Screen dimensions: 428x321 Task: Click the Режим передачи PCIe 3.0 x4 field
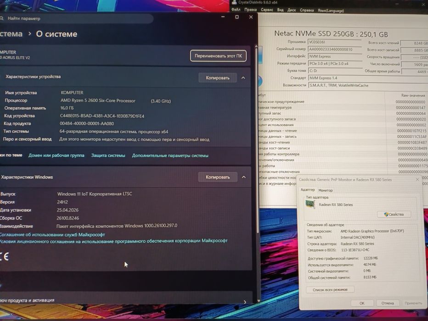[335, 63]
